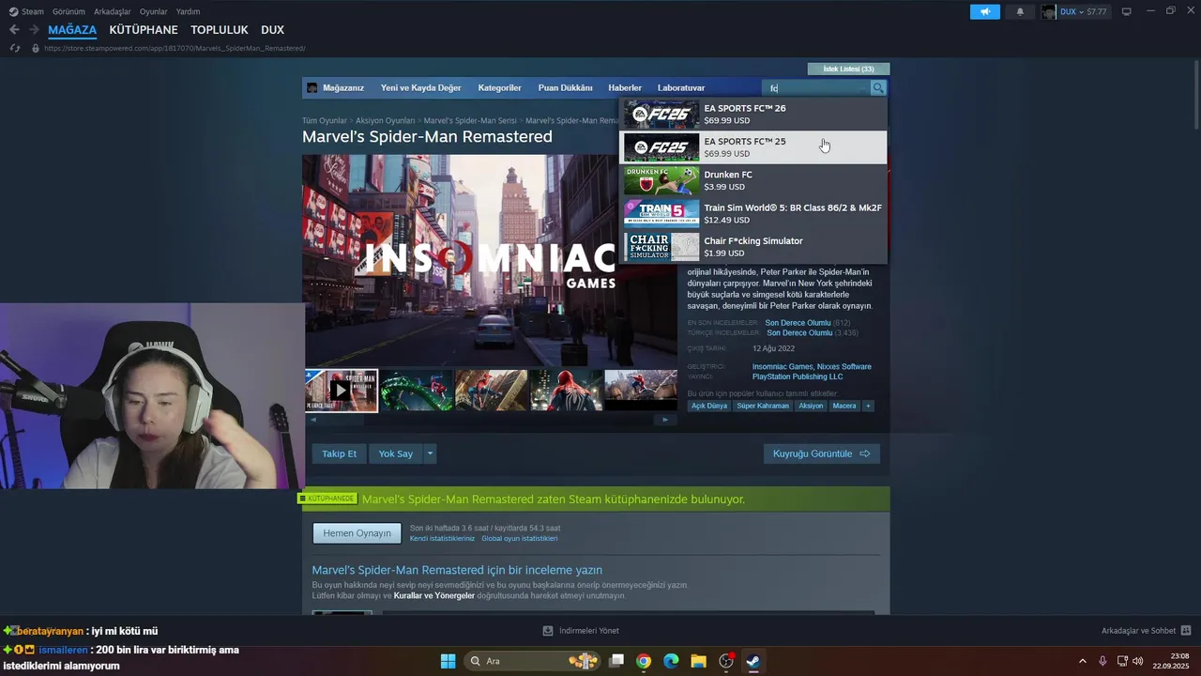Click the back navigation arrow
This screenshot has height=676, width=1201.
(x=14, y=30)
